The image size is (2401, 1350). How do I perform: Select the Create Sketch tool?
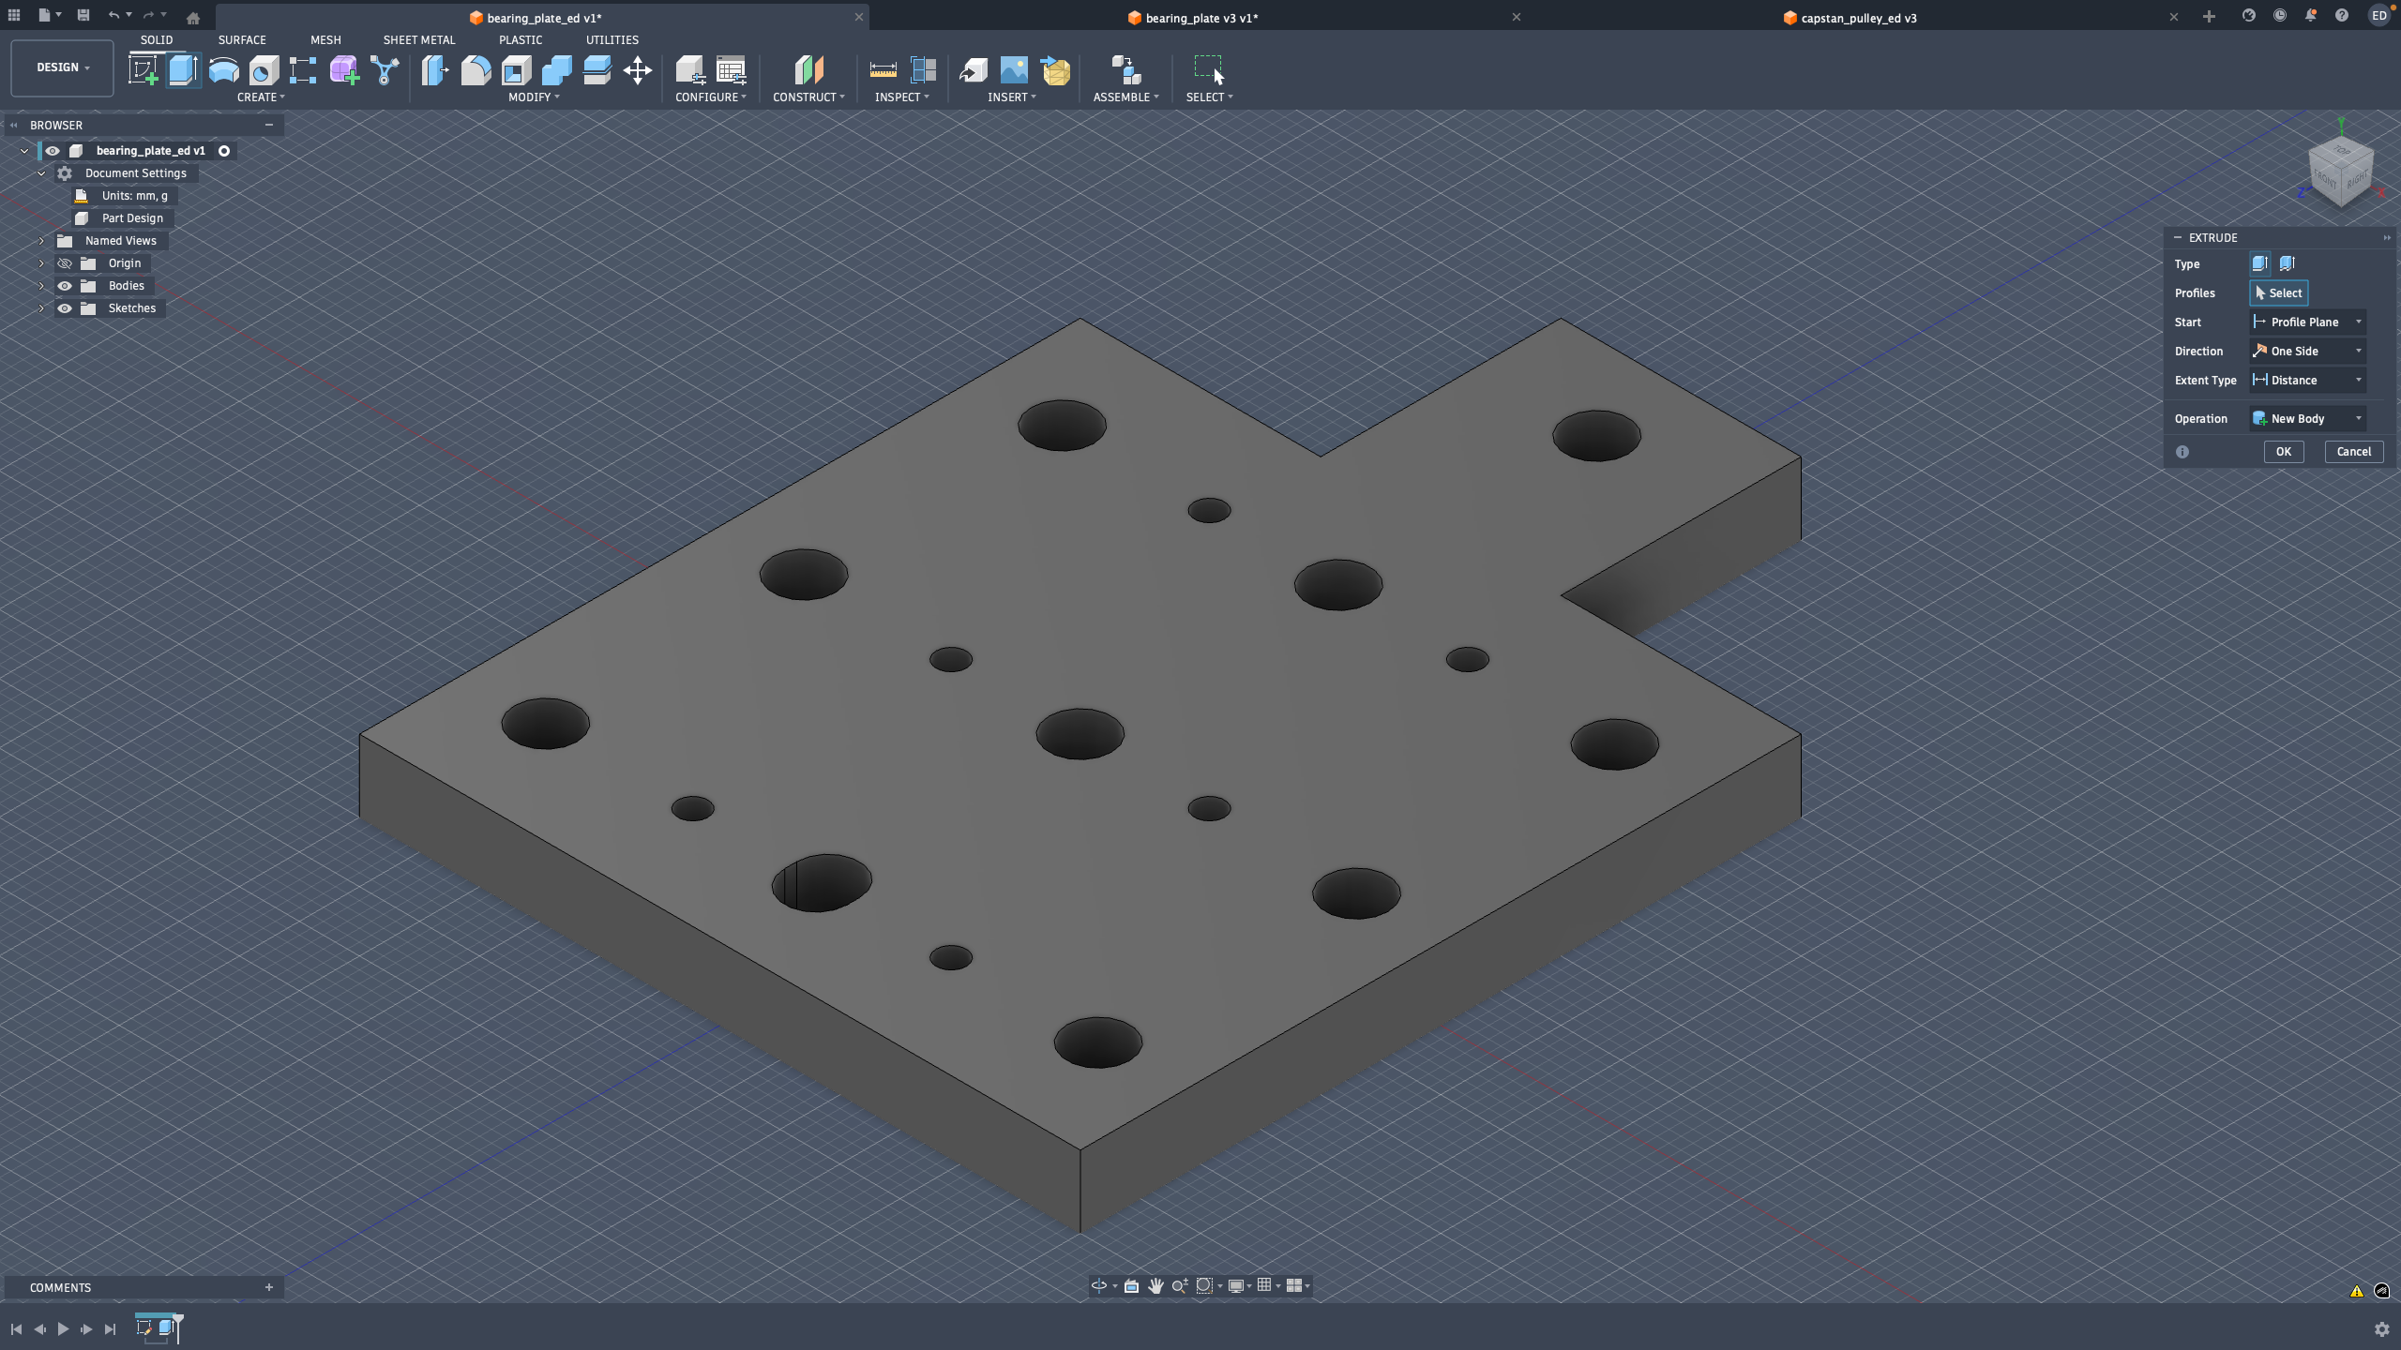143,69
